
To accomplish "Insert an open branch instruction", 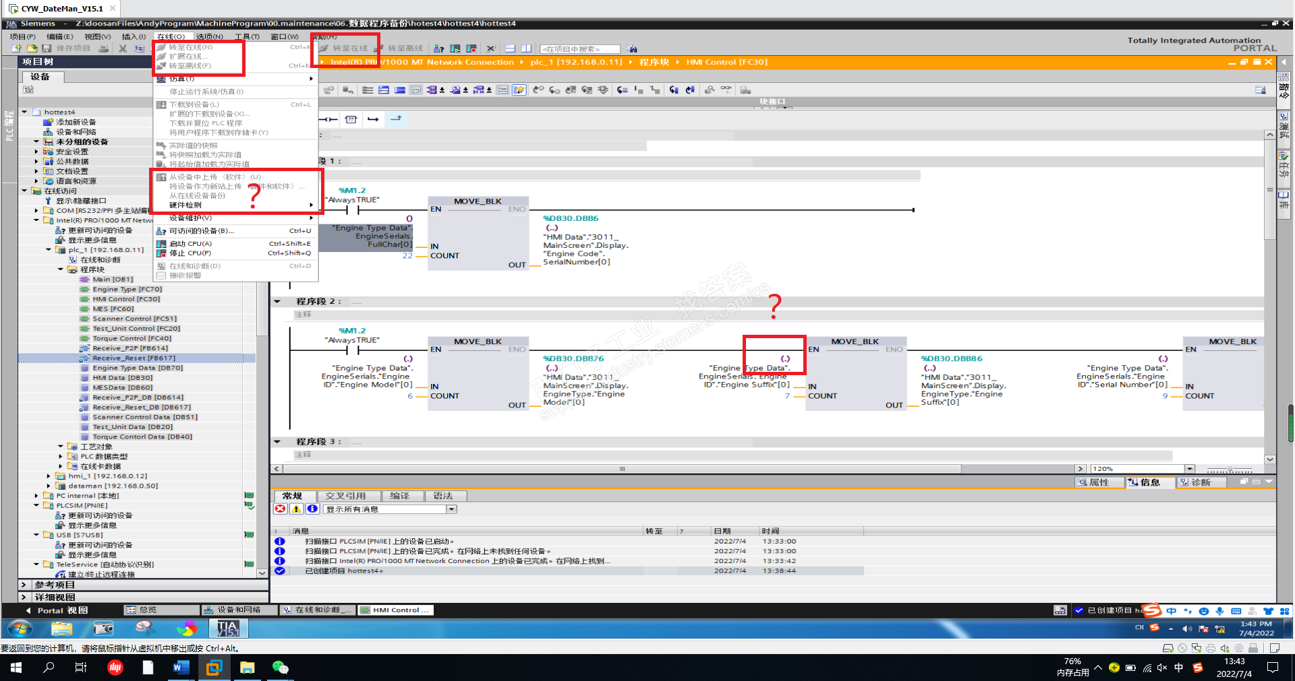I will pyautogui.click(x=373, y=119).
